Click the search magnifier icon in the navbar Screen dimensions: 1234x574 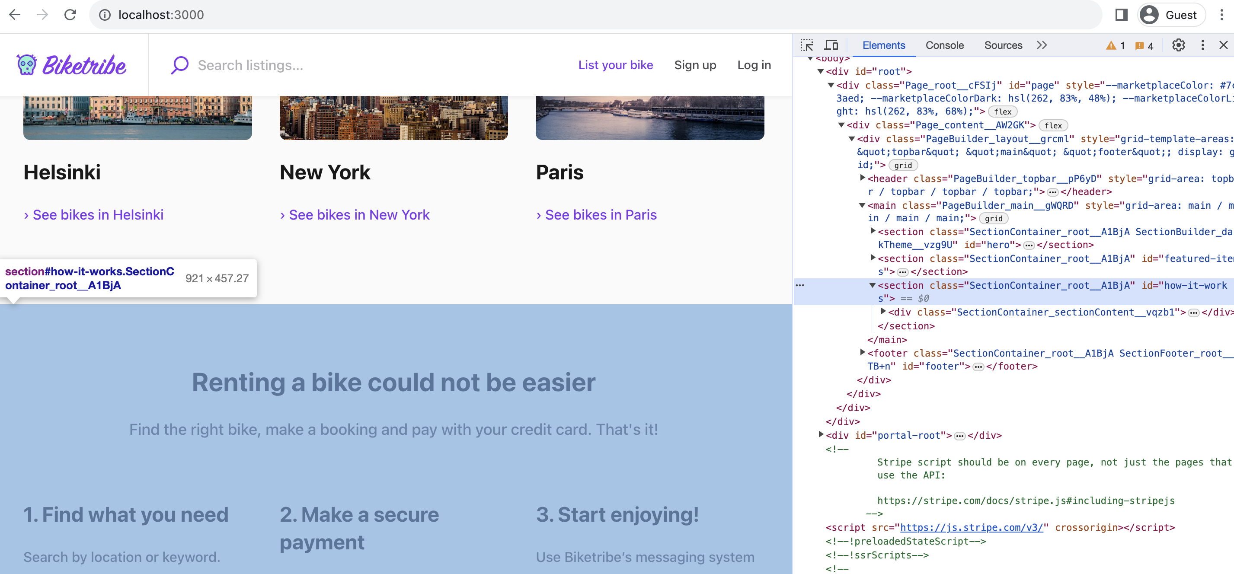click(179, 65)
